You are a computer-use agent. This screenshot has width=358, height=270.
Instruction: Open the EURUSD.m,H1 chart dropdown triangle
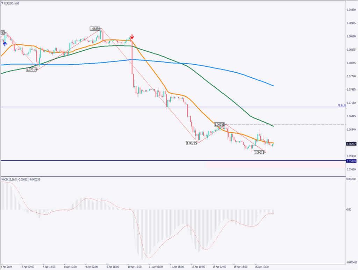point(3,3)
